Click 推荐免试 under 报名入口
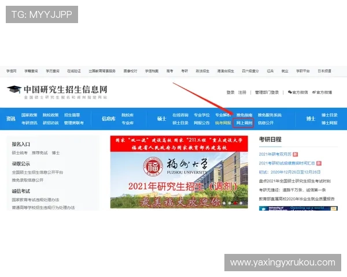This screenshot has height=277, width=347. point(39,153)
